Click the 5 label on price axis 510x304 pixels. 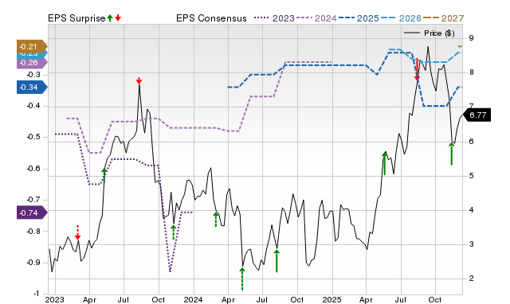pos(471,176)
